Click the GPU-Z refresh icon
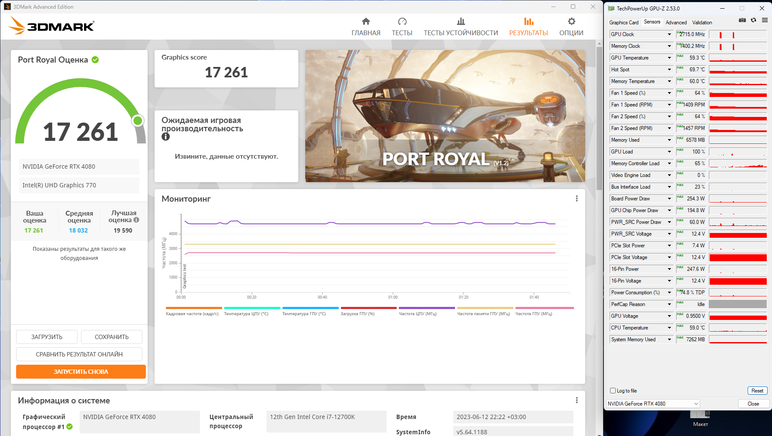This screenshot has width=772, height=436. [x=753, y=20]
